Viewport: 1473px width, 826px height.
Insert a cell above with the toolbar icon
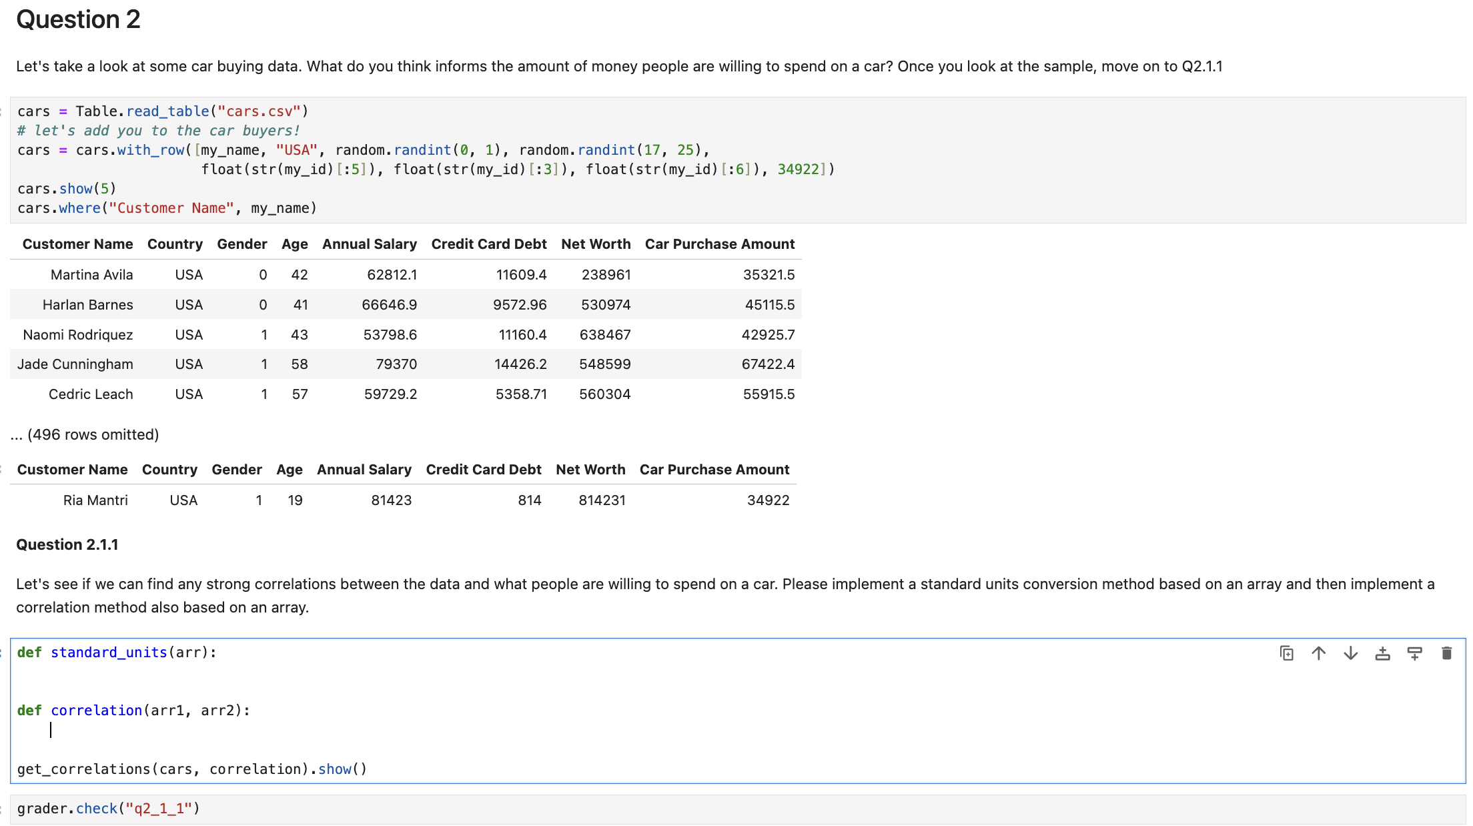[1383, 653]
